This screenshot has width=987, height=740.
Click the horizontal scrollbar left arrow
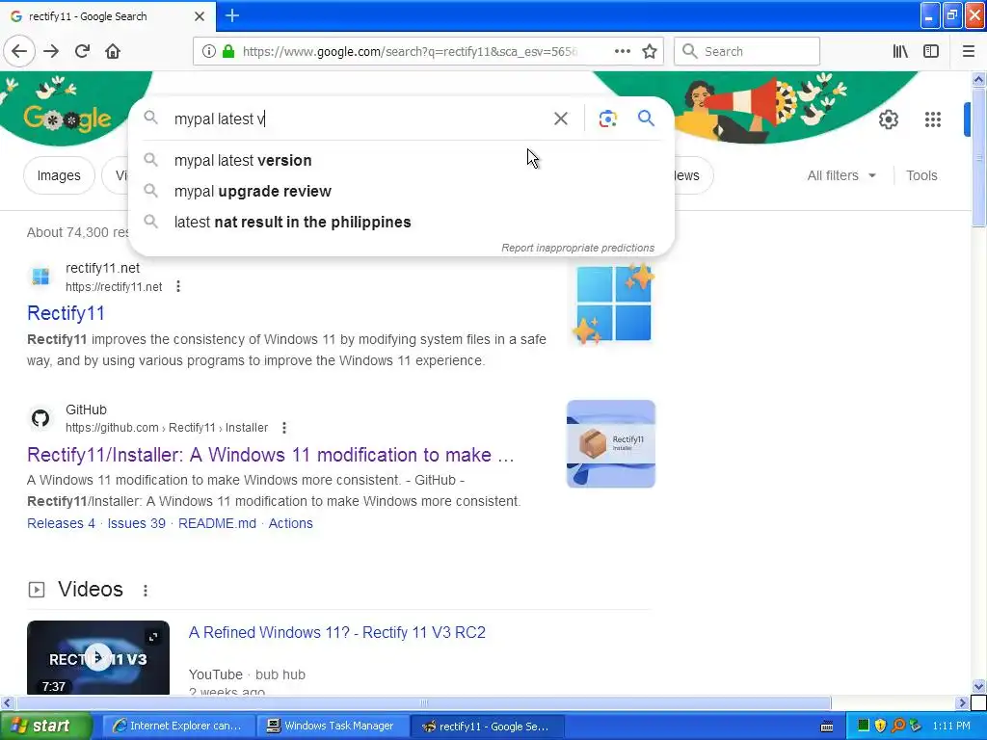point(7,702)
